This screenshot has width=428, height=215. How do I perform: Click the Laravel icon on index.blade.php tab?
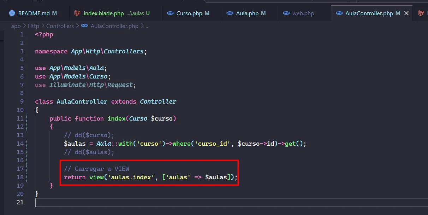(77, 13)
